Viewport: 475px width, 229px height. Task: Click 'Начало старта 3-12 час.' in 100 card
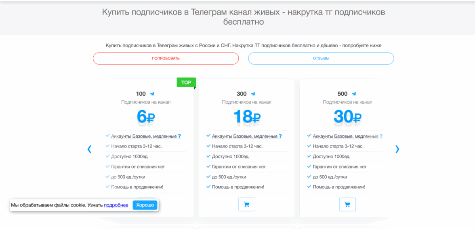[137, 146]
